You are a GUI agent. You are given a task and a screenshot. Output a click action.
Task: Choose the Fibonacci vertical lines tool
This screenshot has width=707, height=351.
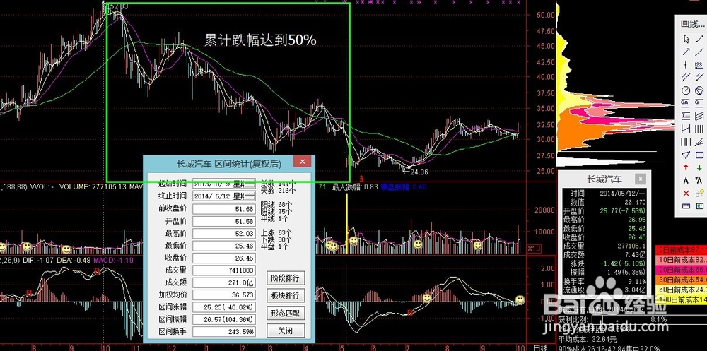686,142
